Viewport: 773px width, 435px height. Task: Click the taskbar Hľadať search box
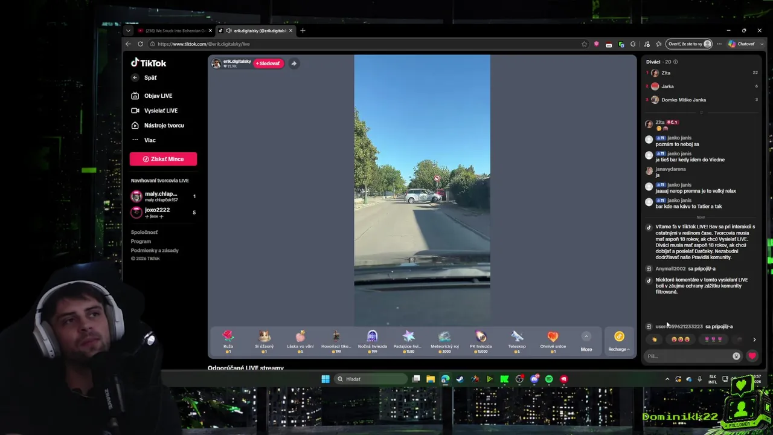[371, 379]
